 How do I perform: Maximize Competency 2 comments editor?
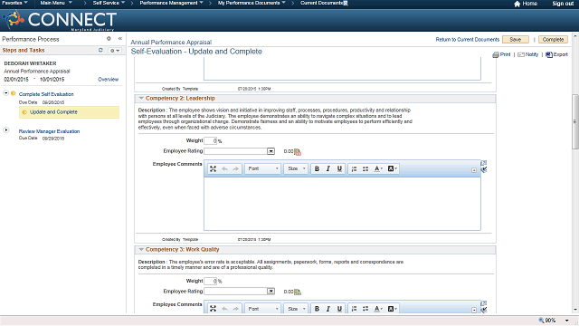point(214,169)
